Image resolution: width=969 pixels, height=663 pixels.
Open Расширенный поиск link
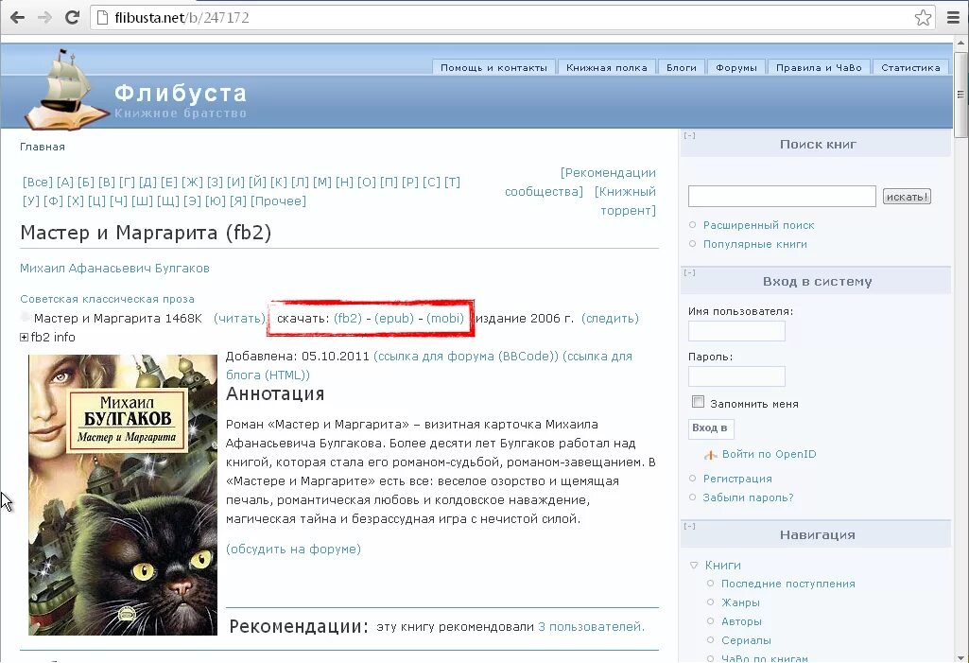click(758, 225)
